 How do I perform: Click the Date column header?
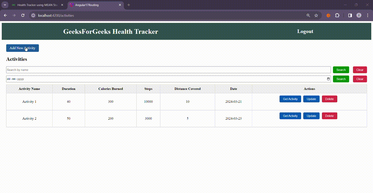click(233, 89)
